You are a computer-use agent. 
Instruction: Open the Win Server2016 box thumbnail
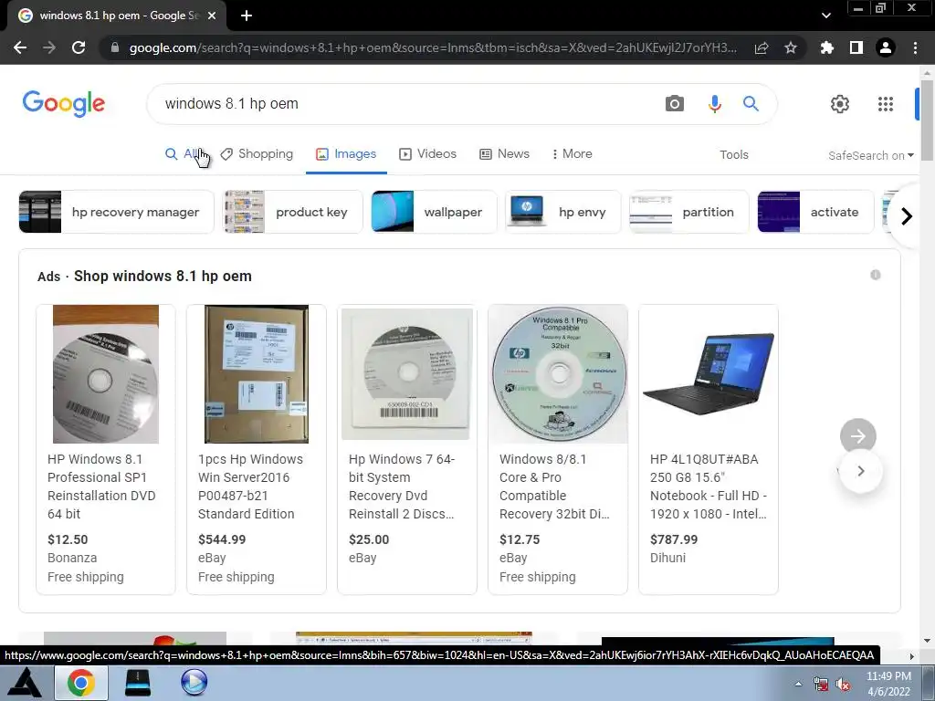[257, 374]
